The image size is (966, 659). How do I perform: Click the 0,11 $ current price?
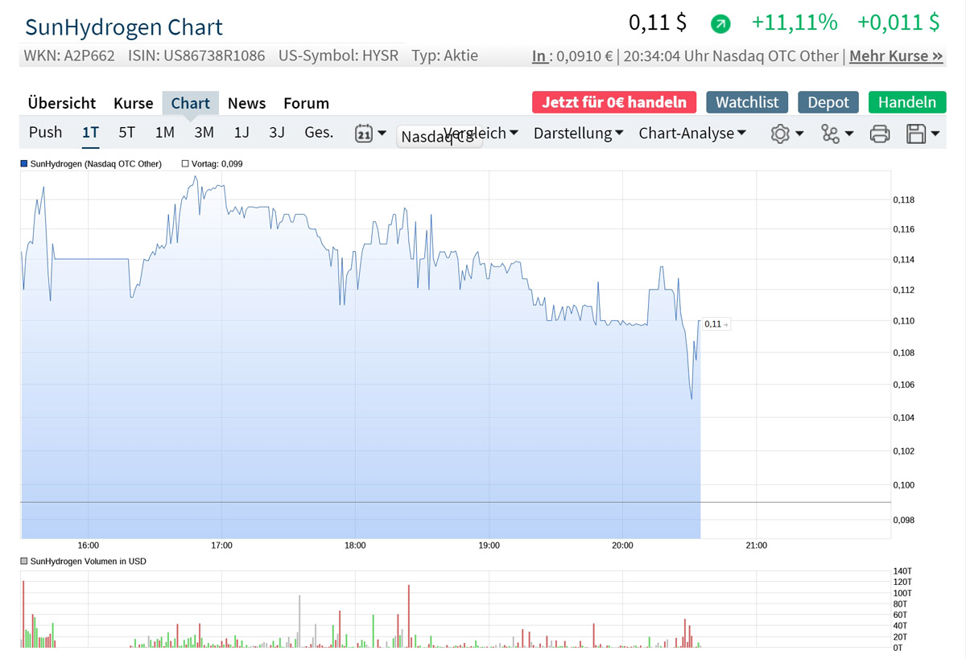pyautogui.click(x=658, y=23)
